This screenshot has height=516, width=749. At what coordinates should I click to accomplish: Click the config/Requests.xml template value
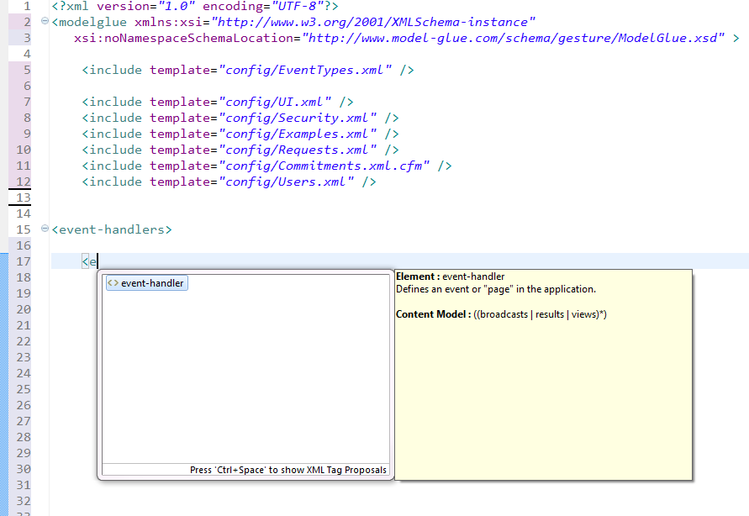[298, 150]
